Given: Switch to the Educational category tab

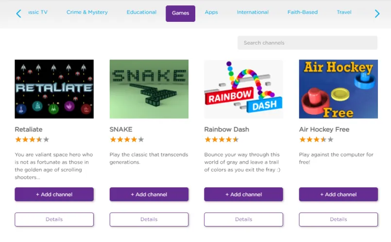Looking at the screenshot, I should (141, 13).
